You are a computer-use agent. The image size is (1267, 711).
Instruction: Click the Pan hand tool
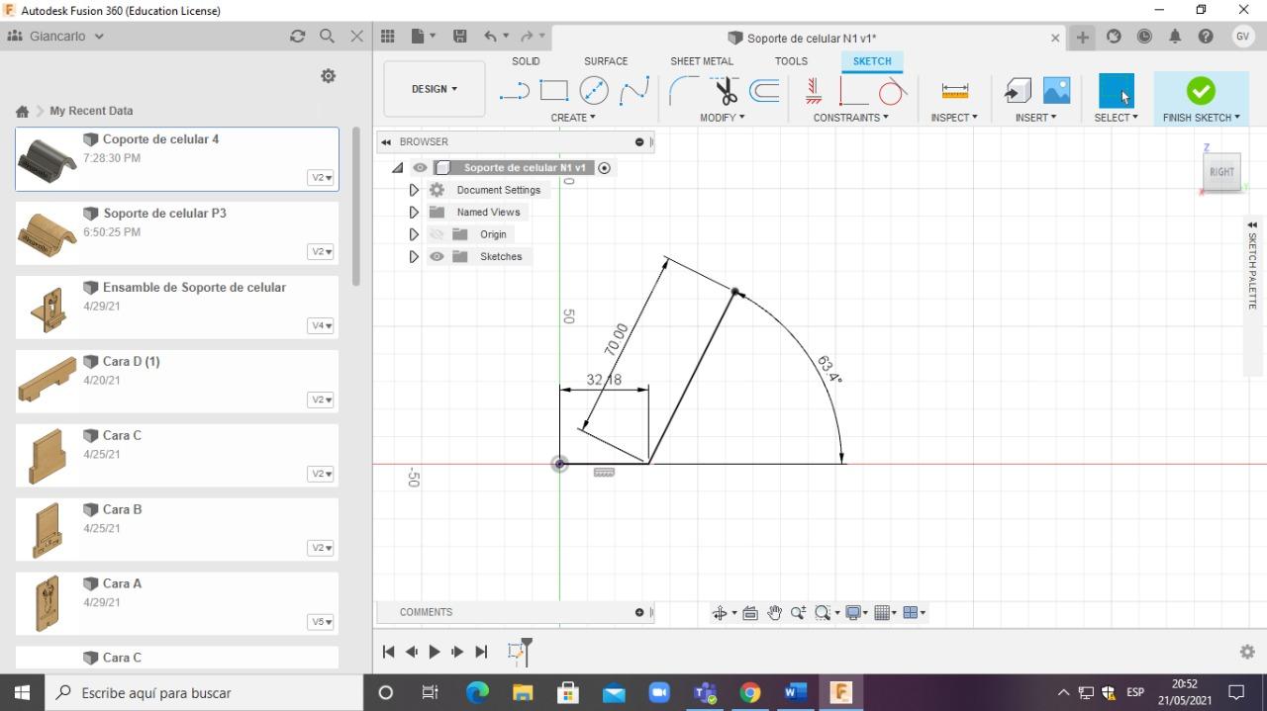(774, 613)
